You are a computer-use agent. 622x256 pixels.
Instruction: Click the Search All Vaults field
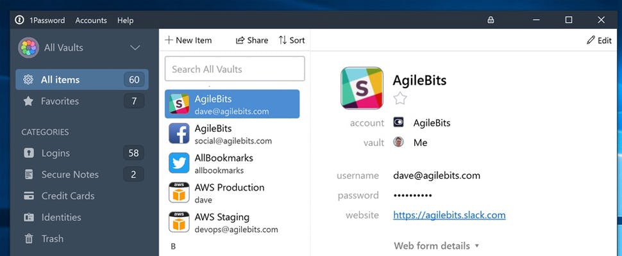click(x=235, y=69)
